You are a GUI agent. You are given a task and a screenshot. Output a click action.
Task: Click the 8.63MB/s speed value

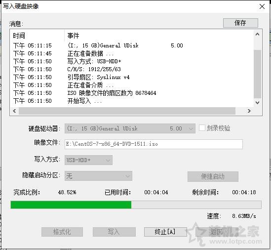tap(244, 216)
